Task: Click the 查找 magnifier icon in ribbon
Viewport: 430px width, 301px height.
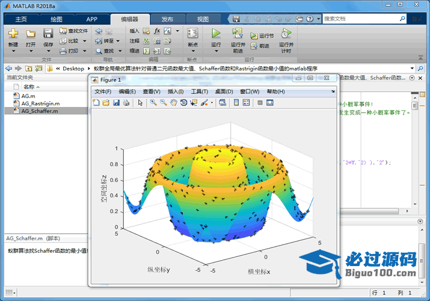Action: coord(99,51)
